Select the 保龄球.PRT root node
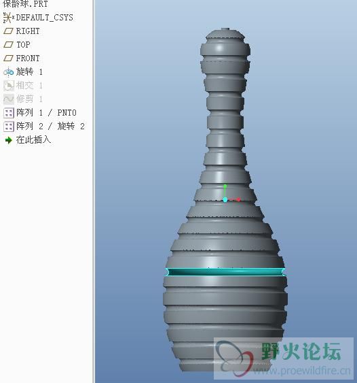This screenshot has width=357, height=383. [25, 3]
